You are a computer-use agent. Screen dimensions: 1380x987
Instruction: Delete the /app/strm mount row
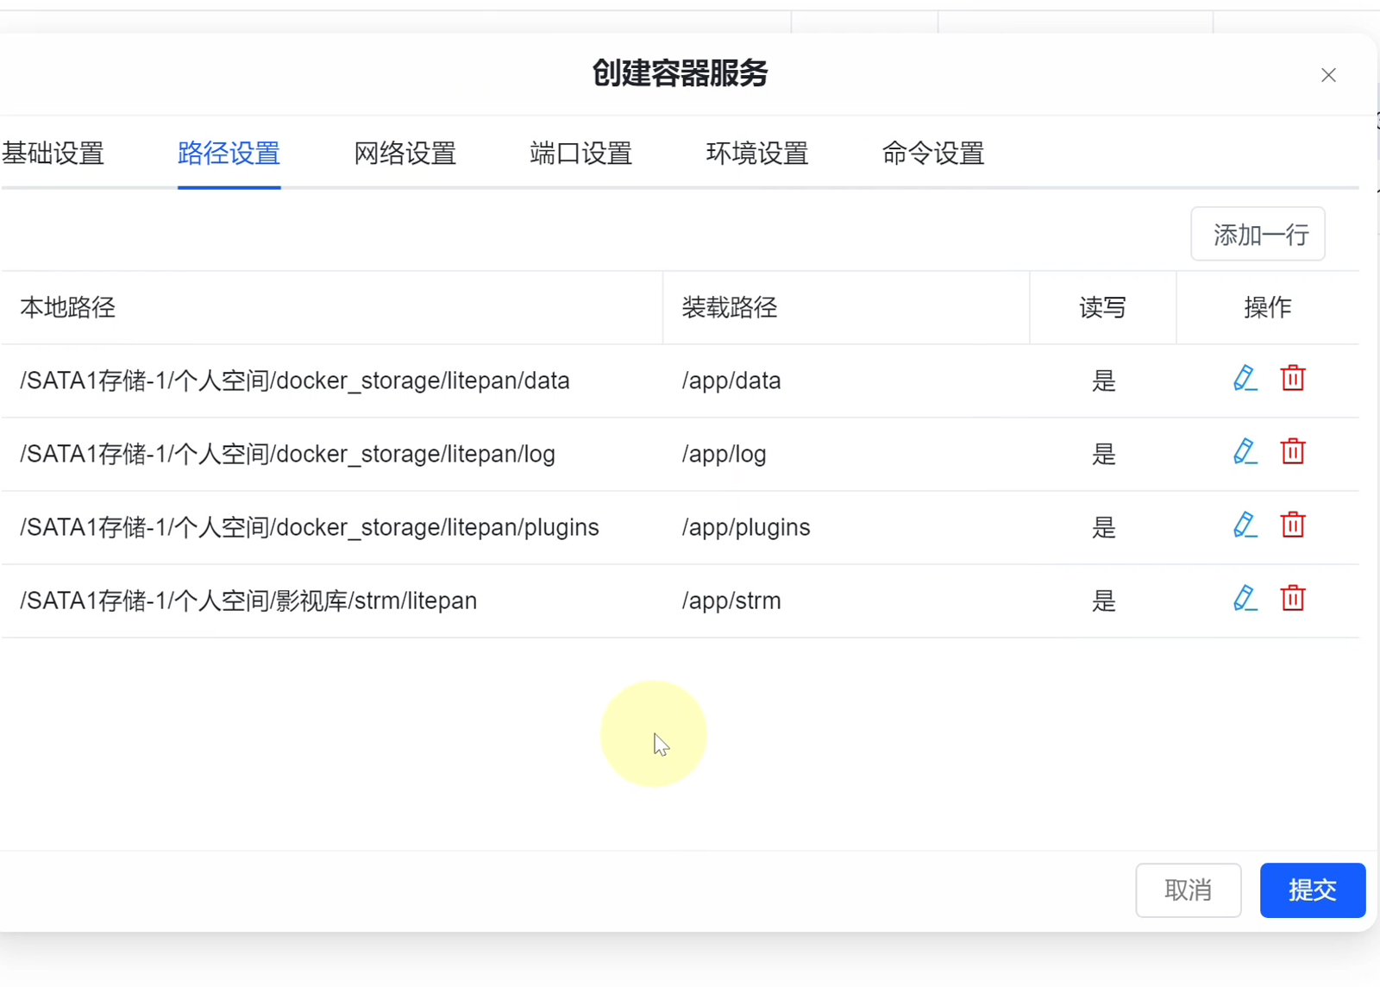coord(1293,599)
